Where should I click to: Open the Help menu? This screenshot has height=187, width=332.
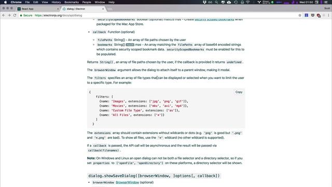[112, 2]
